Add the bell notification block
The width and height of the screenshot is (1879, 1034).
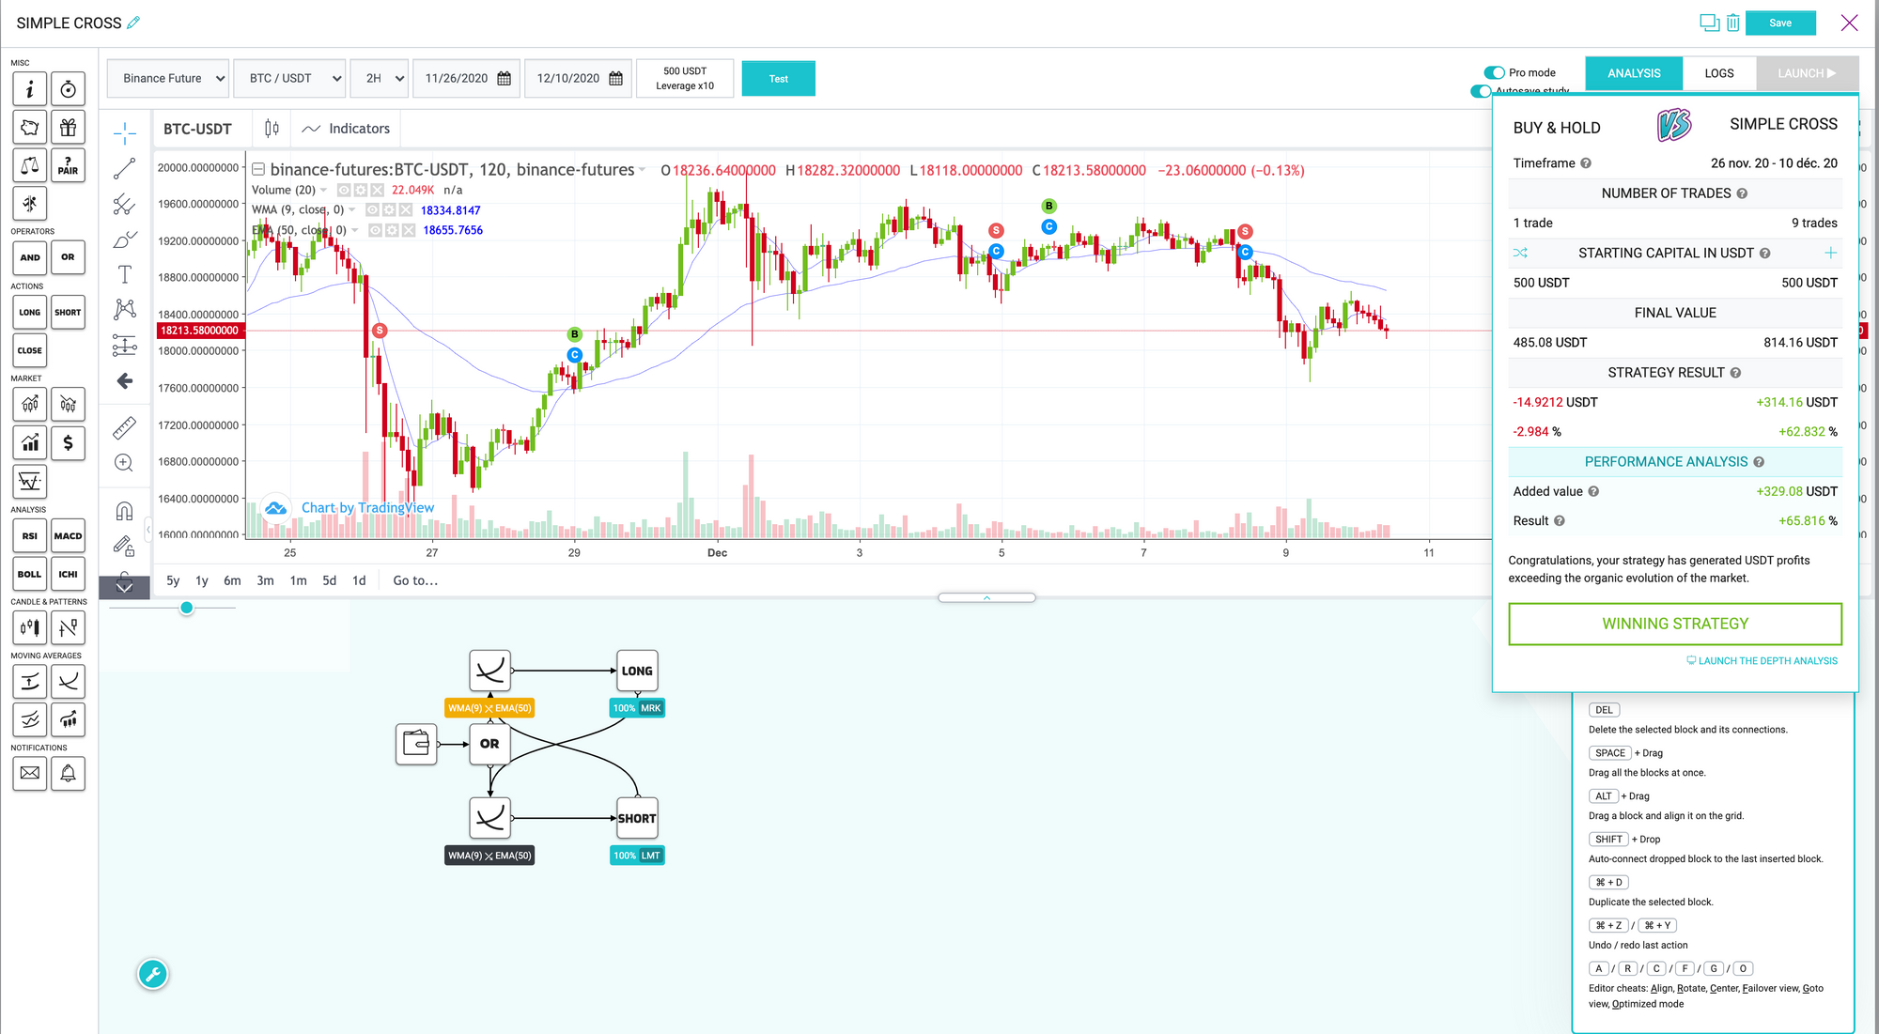coord(68,774)
